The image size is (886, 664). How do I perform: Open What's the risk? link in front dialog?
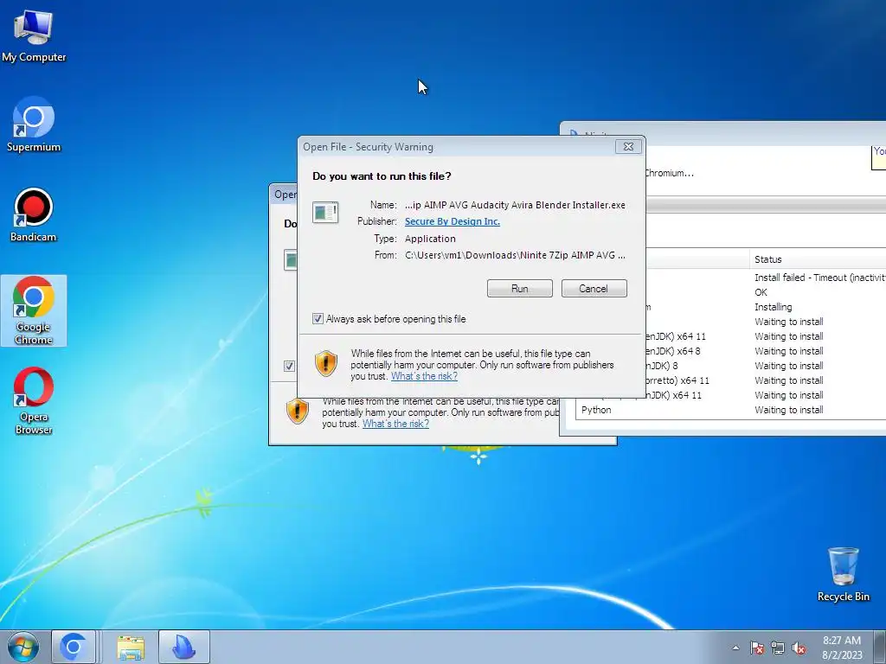424,376
